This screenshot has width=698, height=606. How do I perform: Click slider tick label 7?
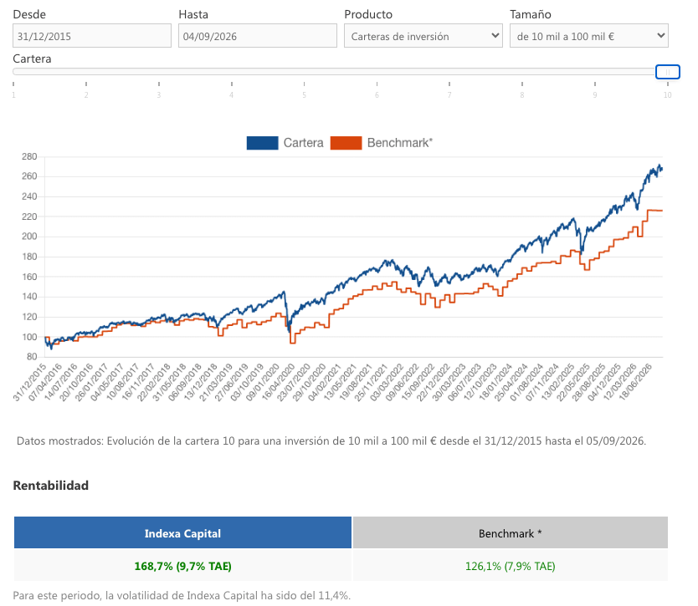tap(449, 94)
